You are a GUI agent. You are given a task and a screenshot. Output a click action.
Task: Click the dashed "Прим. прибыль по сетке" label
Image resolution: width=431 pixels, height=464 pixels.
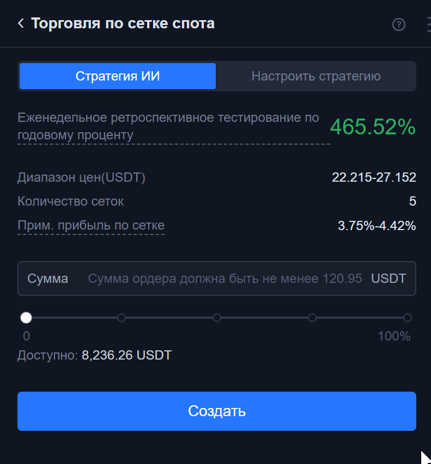pyautogui.click(x=91, y=225)
